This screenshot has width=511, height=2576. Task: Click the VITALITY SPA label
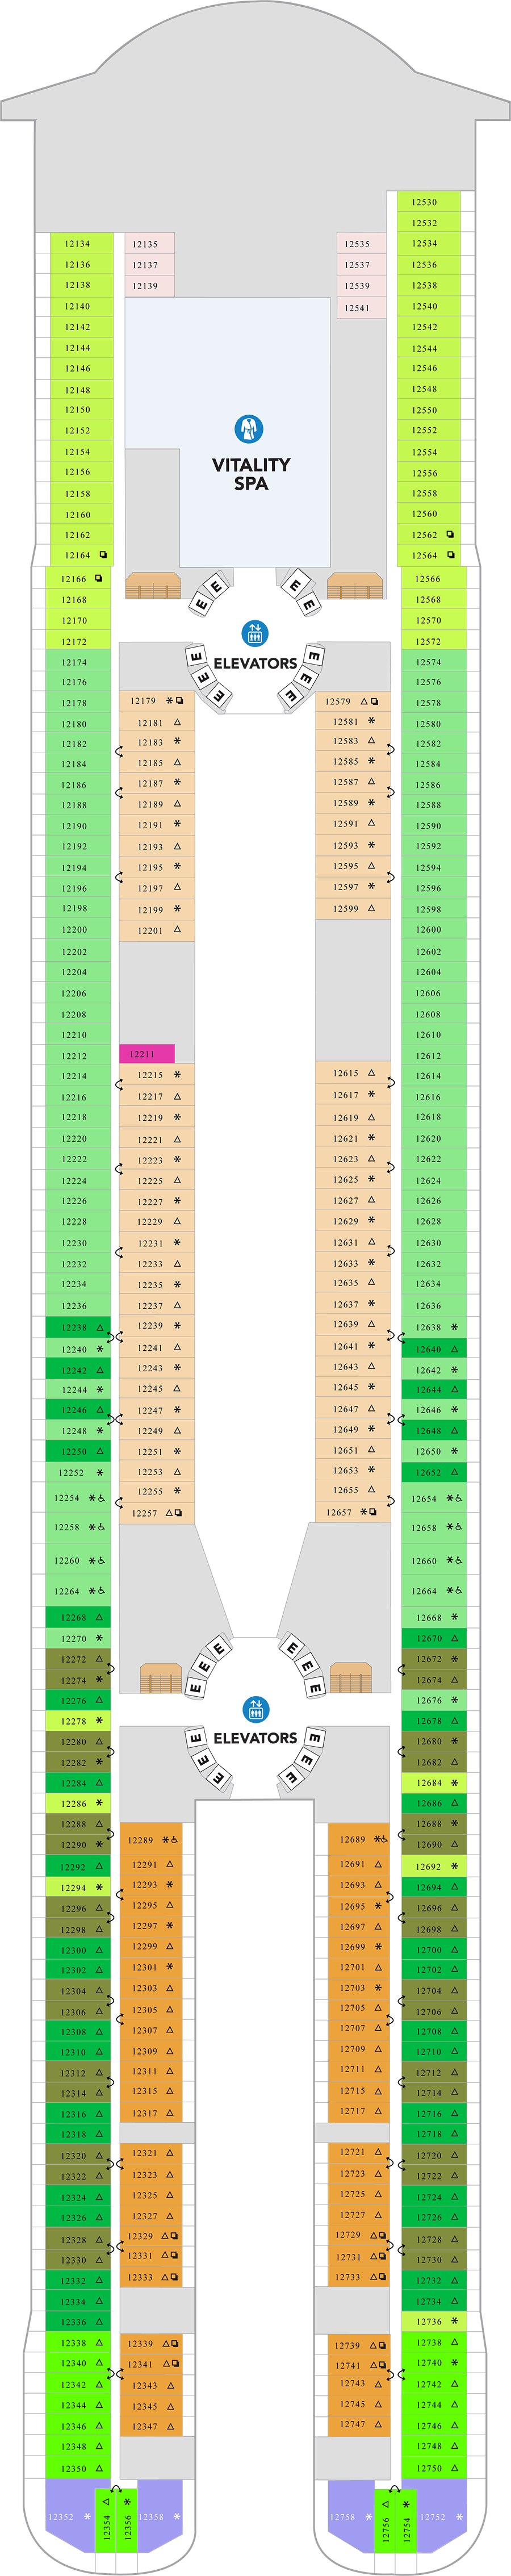(251, 474)
